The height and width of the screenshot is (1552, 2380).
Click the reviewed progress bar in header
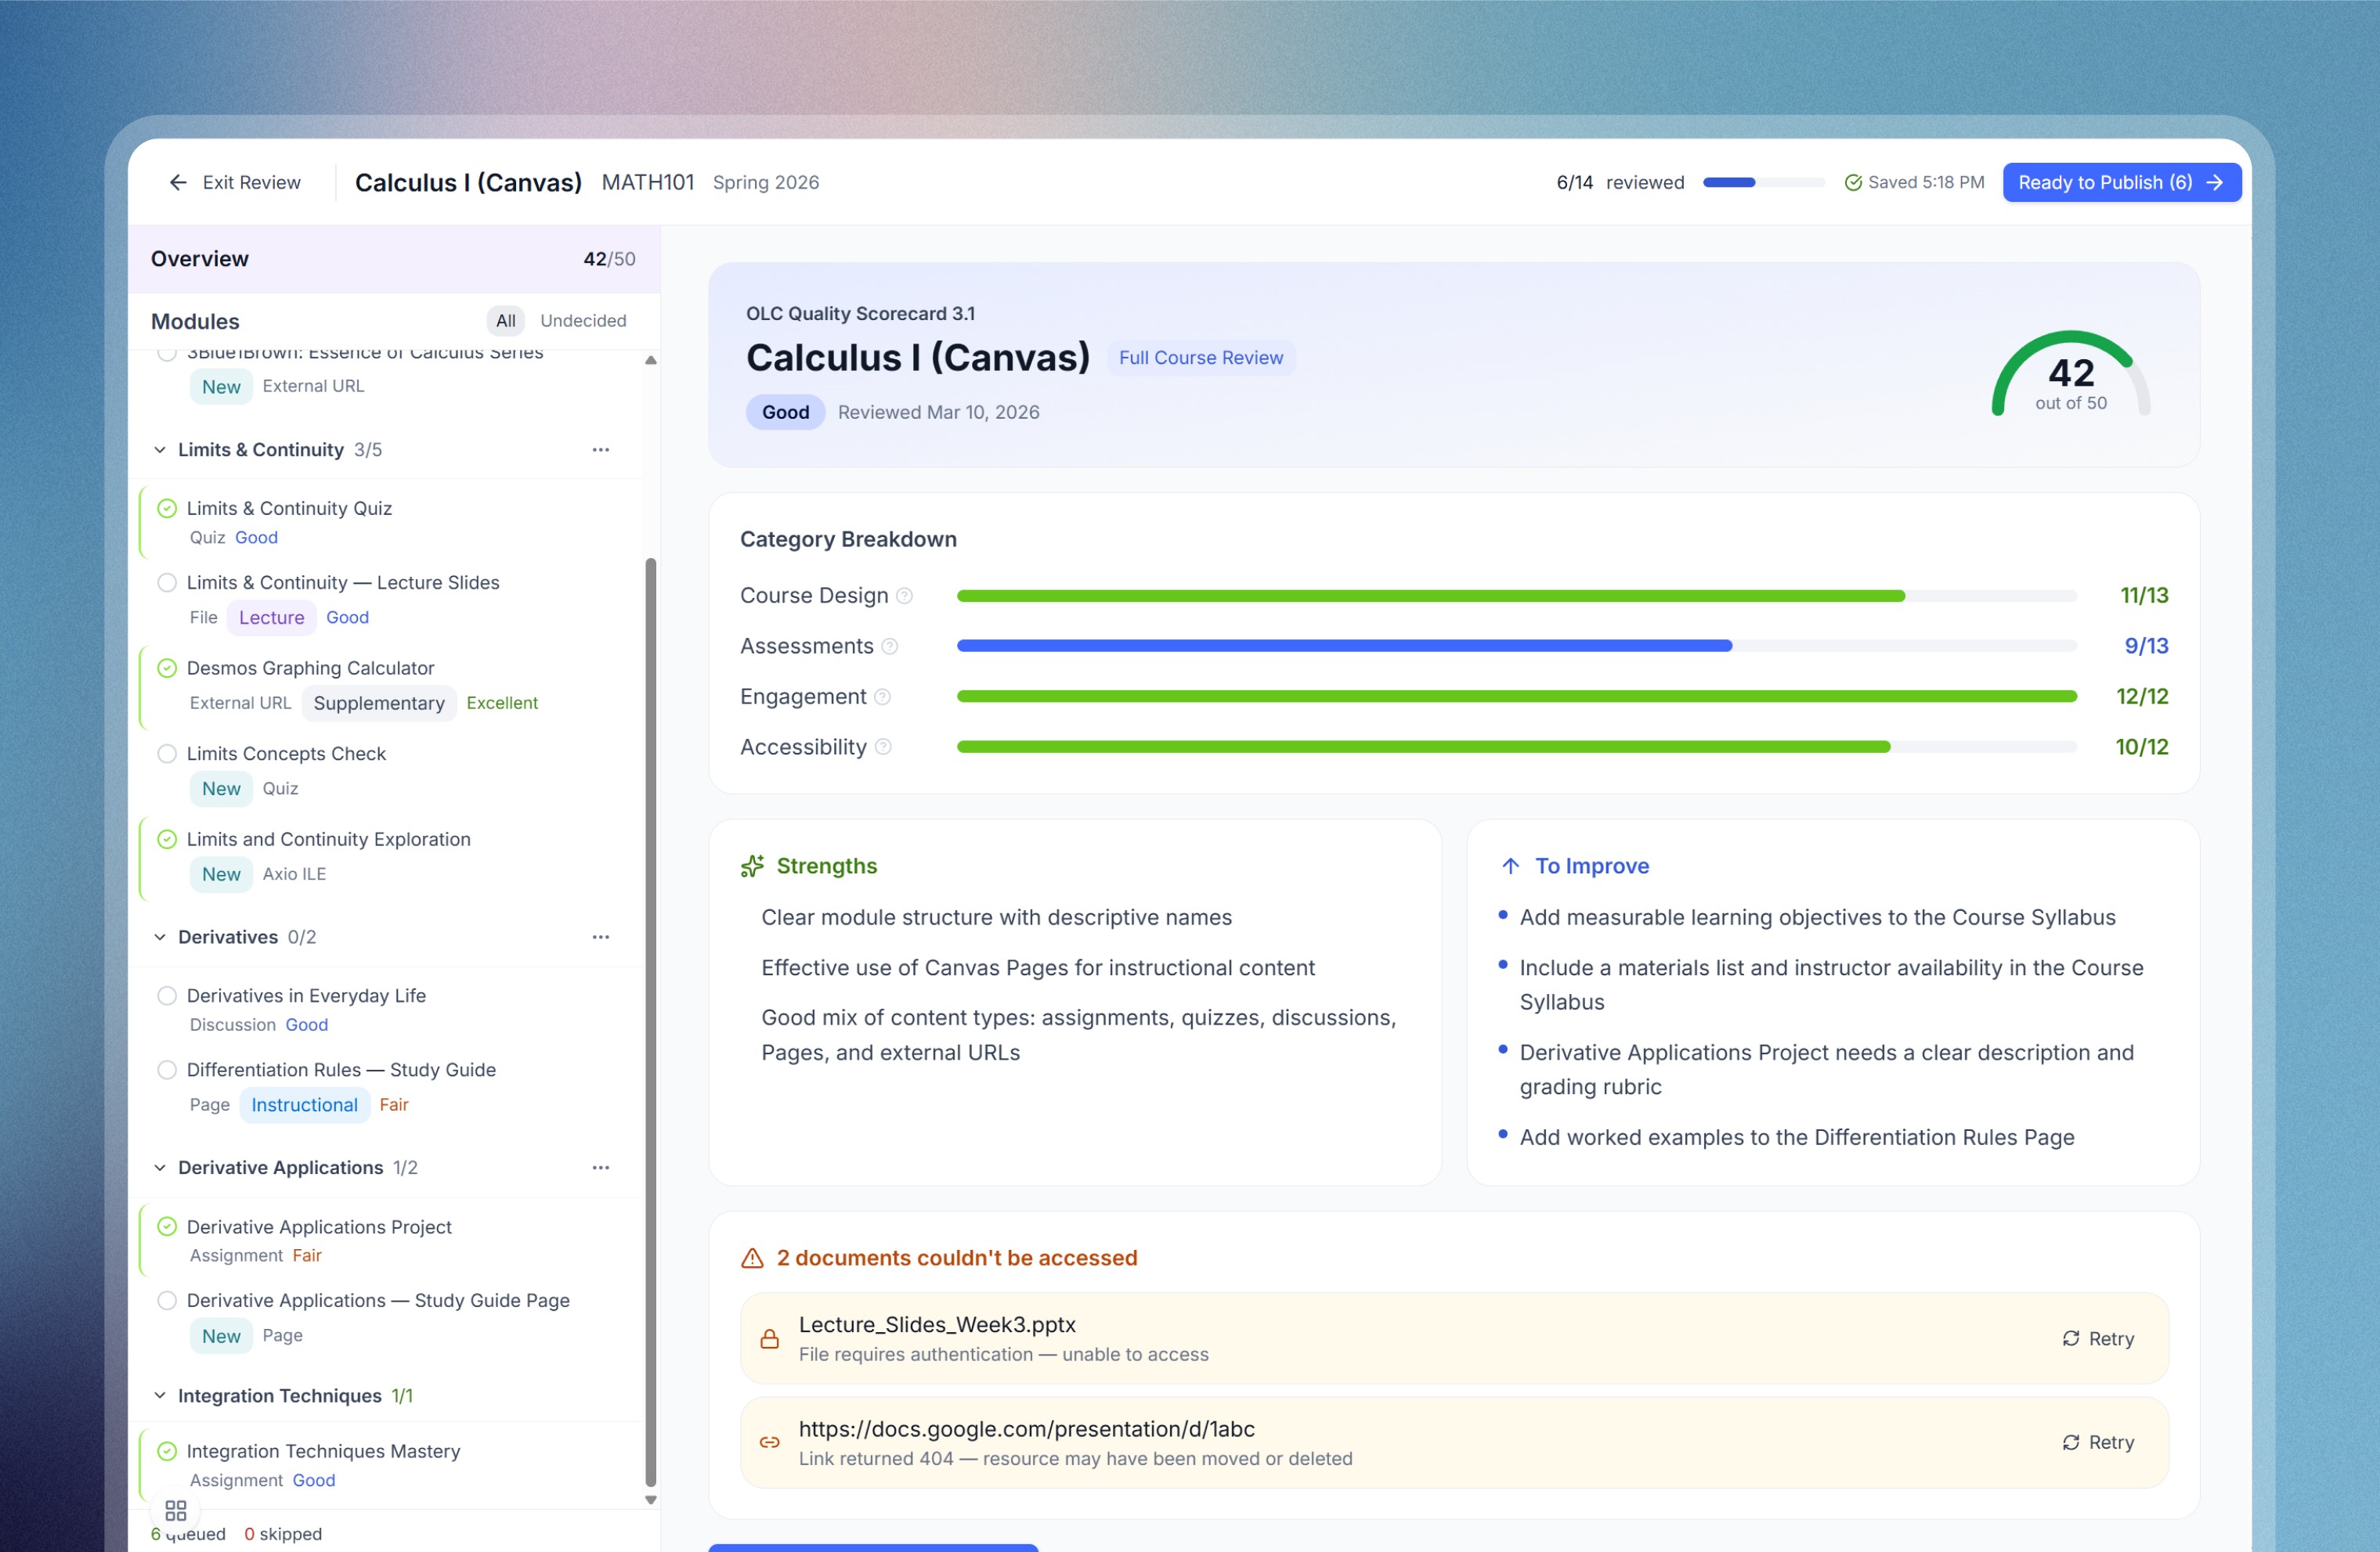(1763, 182)
